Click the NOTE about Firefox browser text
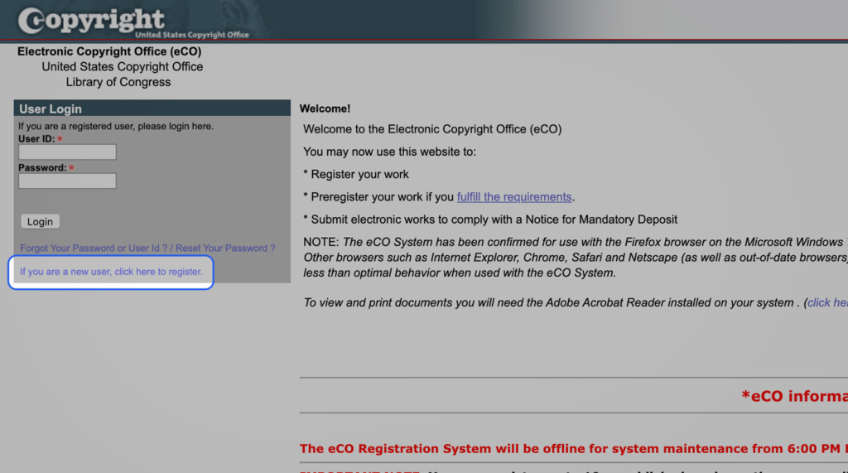This screenshot has width=848, height=473. coord(575,257)
